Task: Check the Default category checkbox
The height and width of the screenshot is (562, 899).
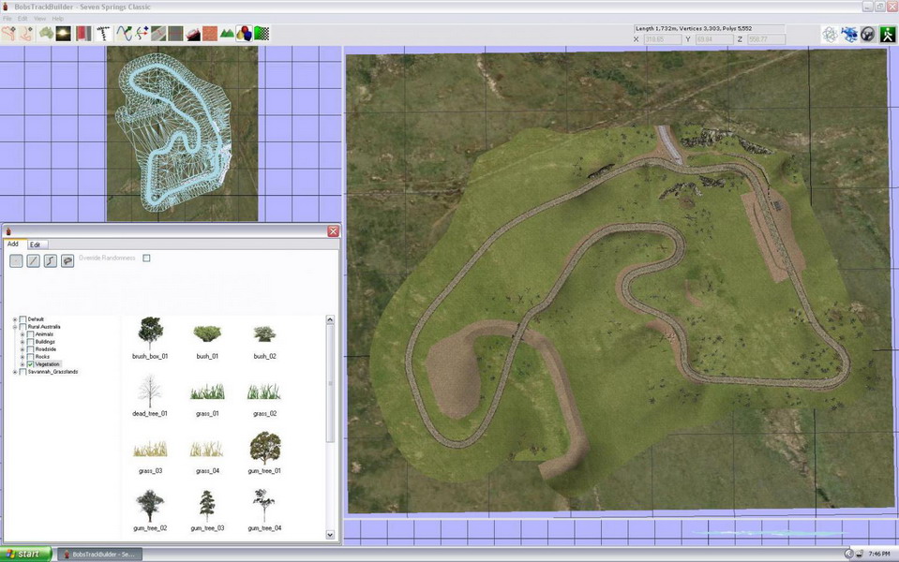Action: pyautogui.click(x=22, y=318)
